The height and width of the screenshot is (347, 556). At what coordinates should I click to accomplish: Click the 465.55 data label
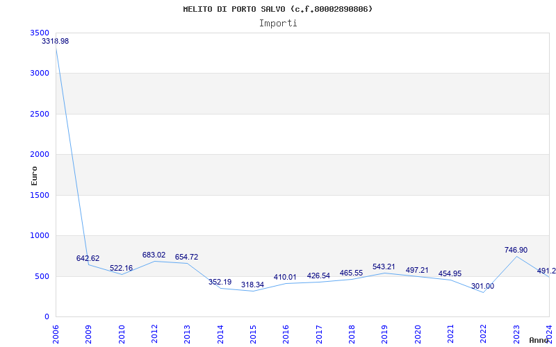point(351,273)
